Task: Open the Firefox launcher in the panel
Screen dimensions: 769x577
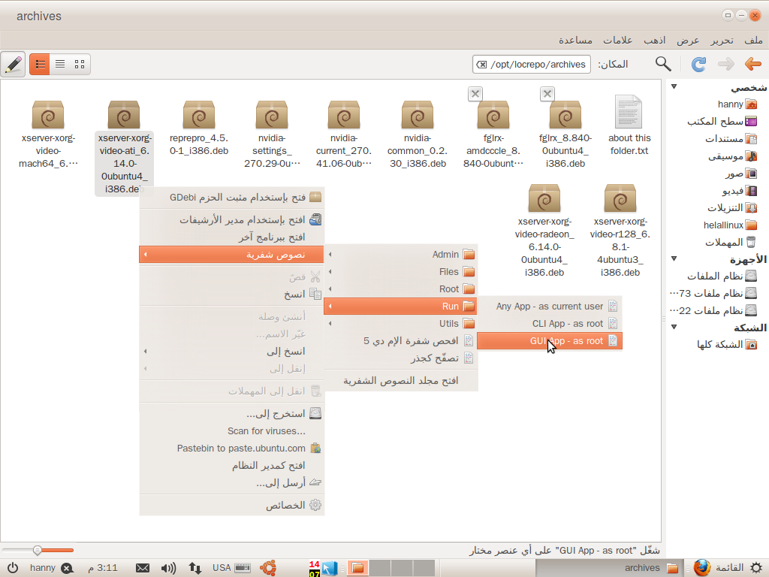Action: 701,567
